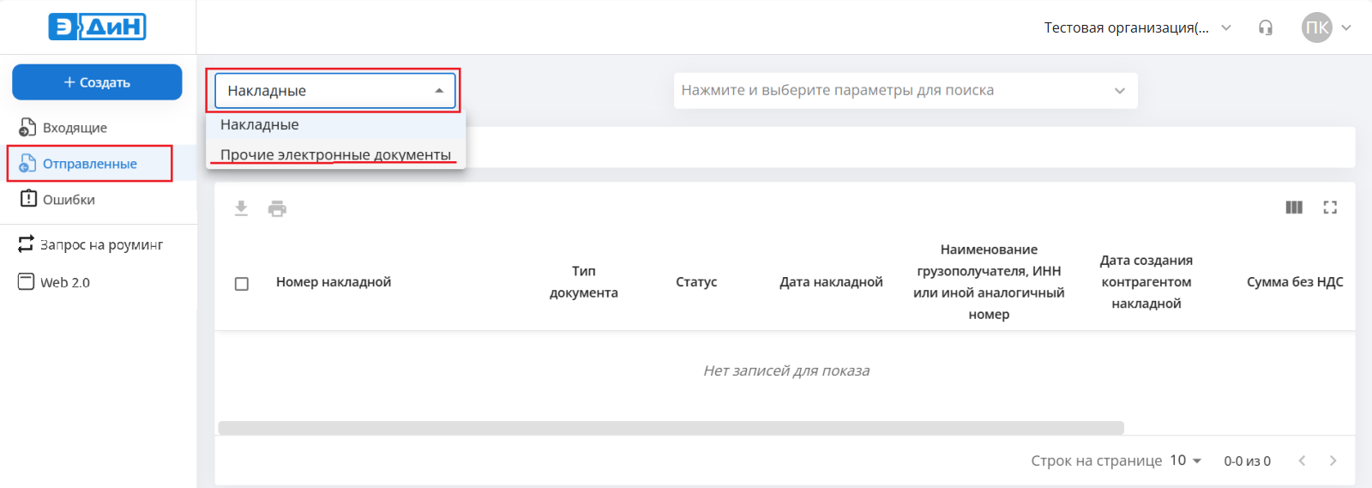Click the headset support icon
The image size is (1372, 488).
point(1265,27)
